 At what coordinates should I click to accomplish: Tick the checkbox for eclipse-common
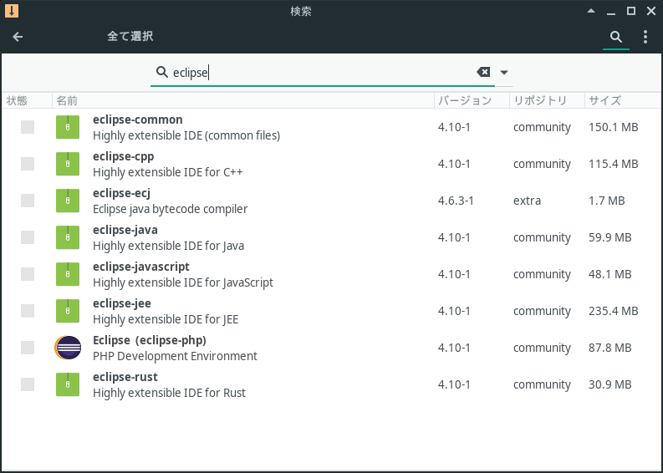point(28,127)
